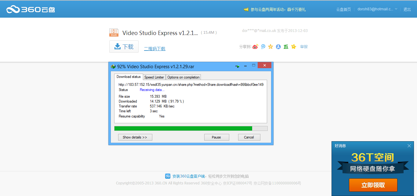Maximize the download dialog window

pyautogui.click(x=253, y=65)
